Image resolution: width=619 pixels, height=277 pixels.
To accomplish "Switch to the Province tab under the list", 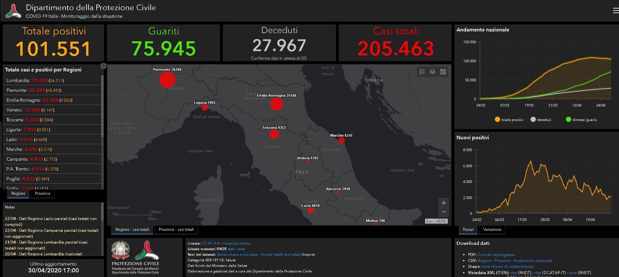I will click(x=43, y=193).
